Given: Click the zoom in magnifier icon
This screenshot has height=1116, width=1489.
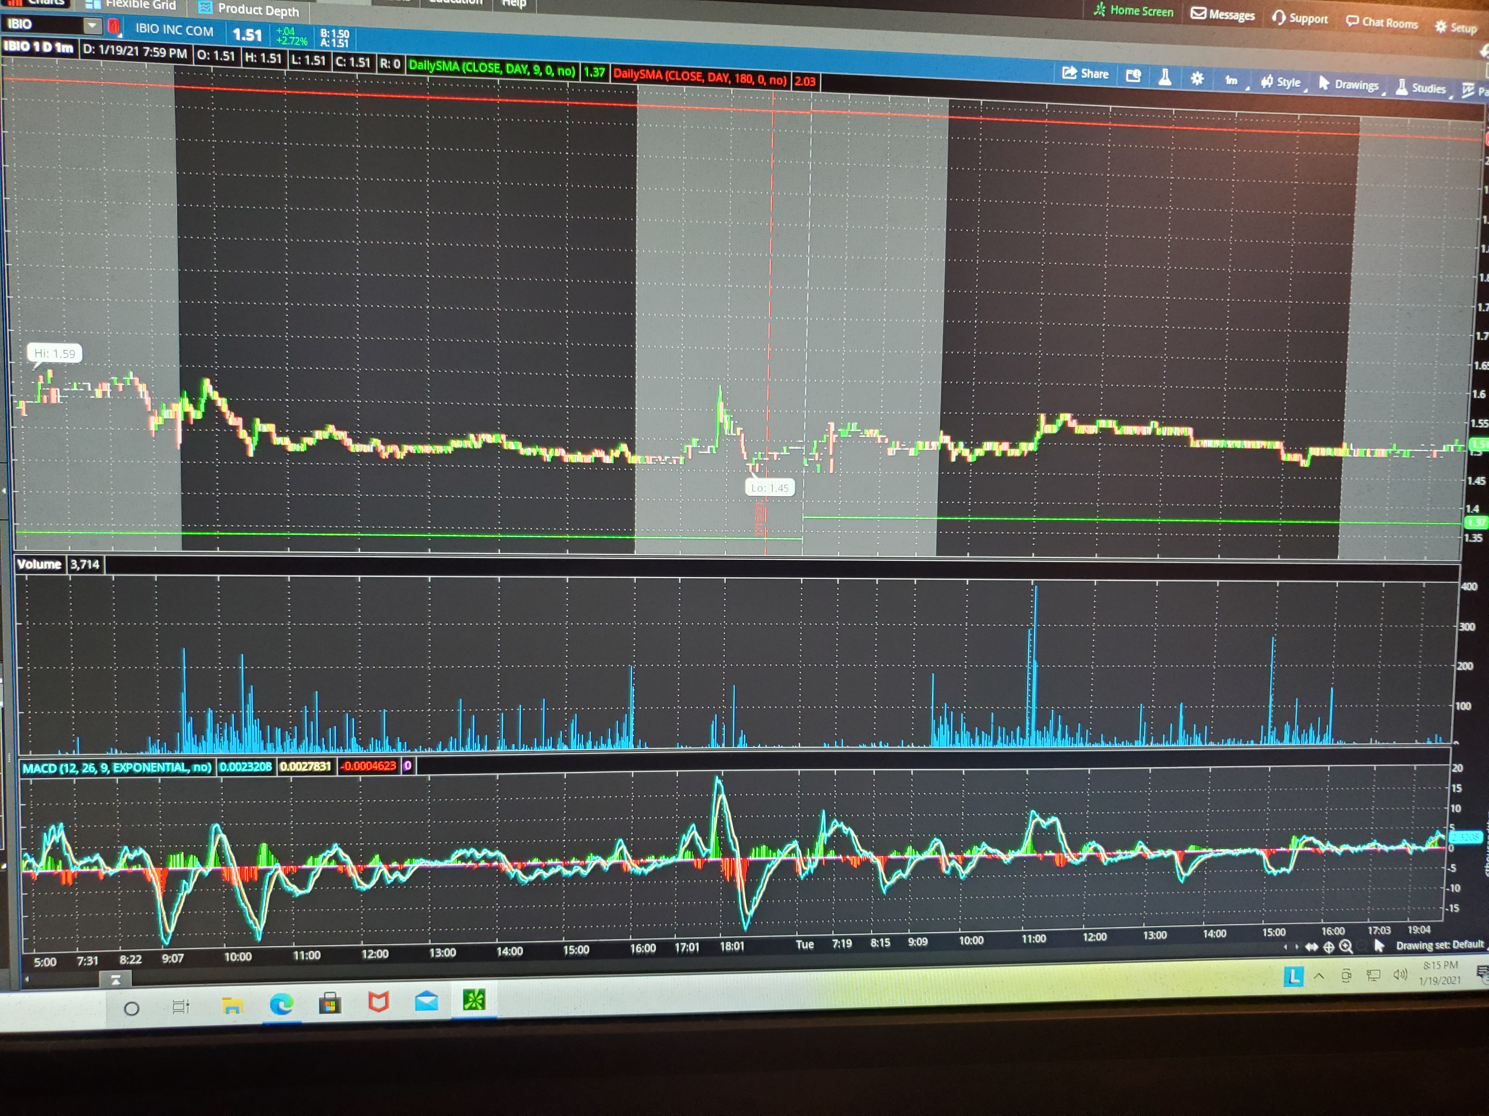Looking at the screenshot, I should point(1346,947).
